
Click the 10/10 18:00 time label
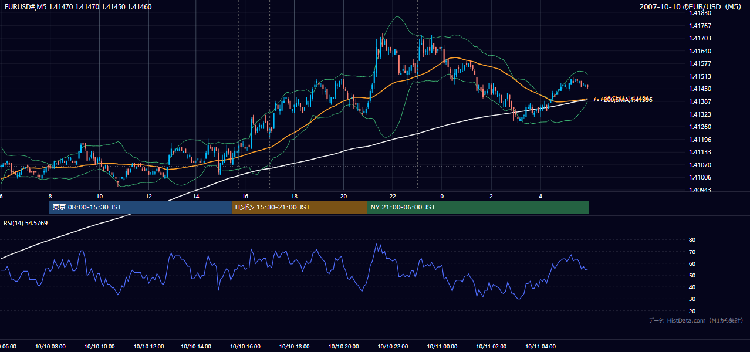[x=295, y=347]
